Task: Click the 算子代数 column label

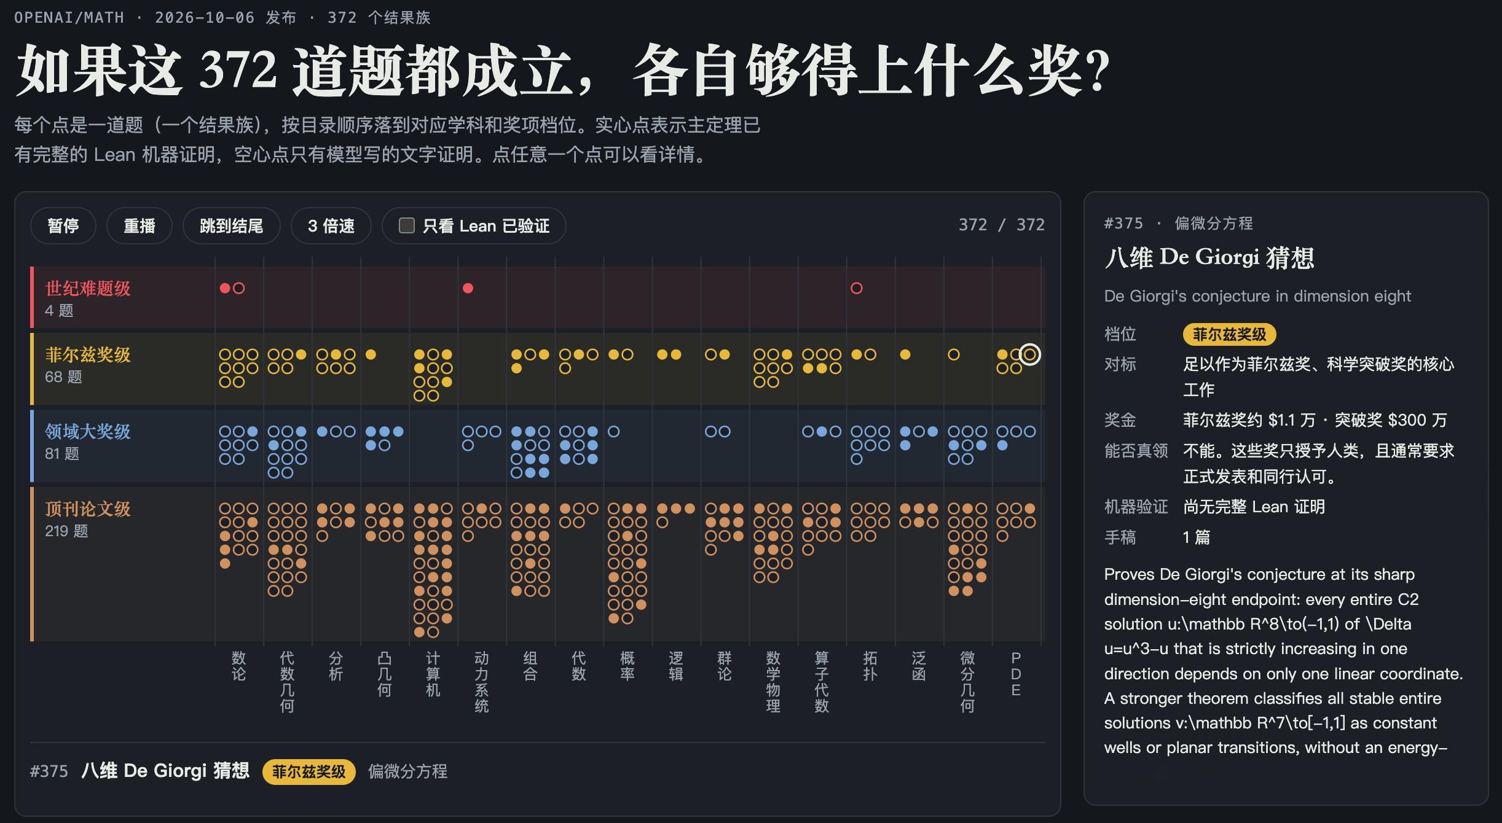Action: point(822,682)
